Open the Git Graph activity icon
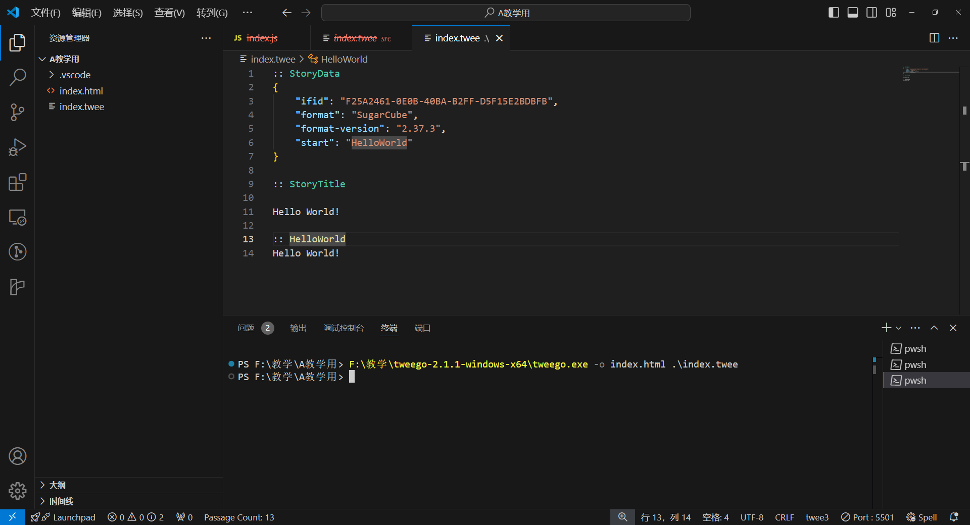This screenshot has width=970, height=525. point(17,252)
